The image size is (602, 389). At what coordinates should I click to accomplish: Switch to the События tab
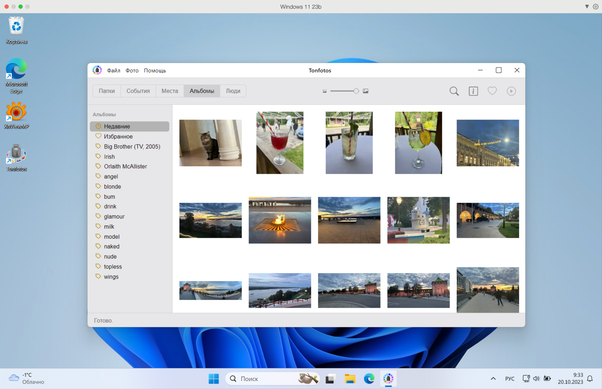point(138,91)
